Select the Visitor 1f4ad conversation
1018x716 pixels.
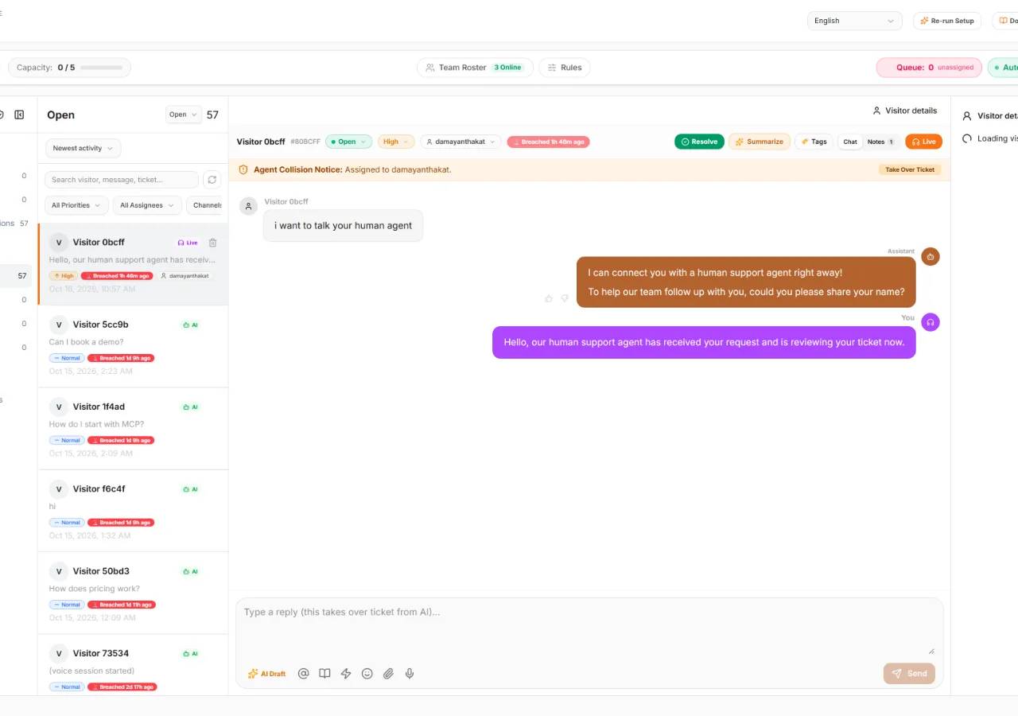click(133, 429)
